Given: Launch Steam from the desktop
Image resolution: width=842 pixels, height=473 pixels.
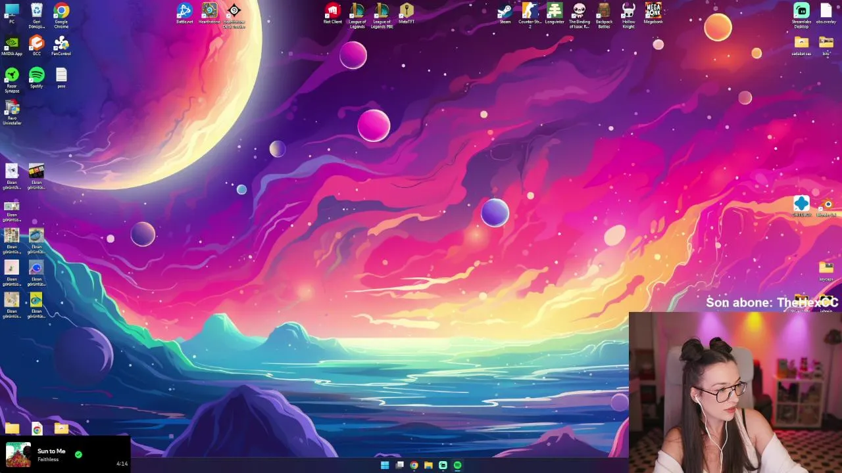Looking at the screenshot, I should click(505, 13).
